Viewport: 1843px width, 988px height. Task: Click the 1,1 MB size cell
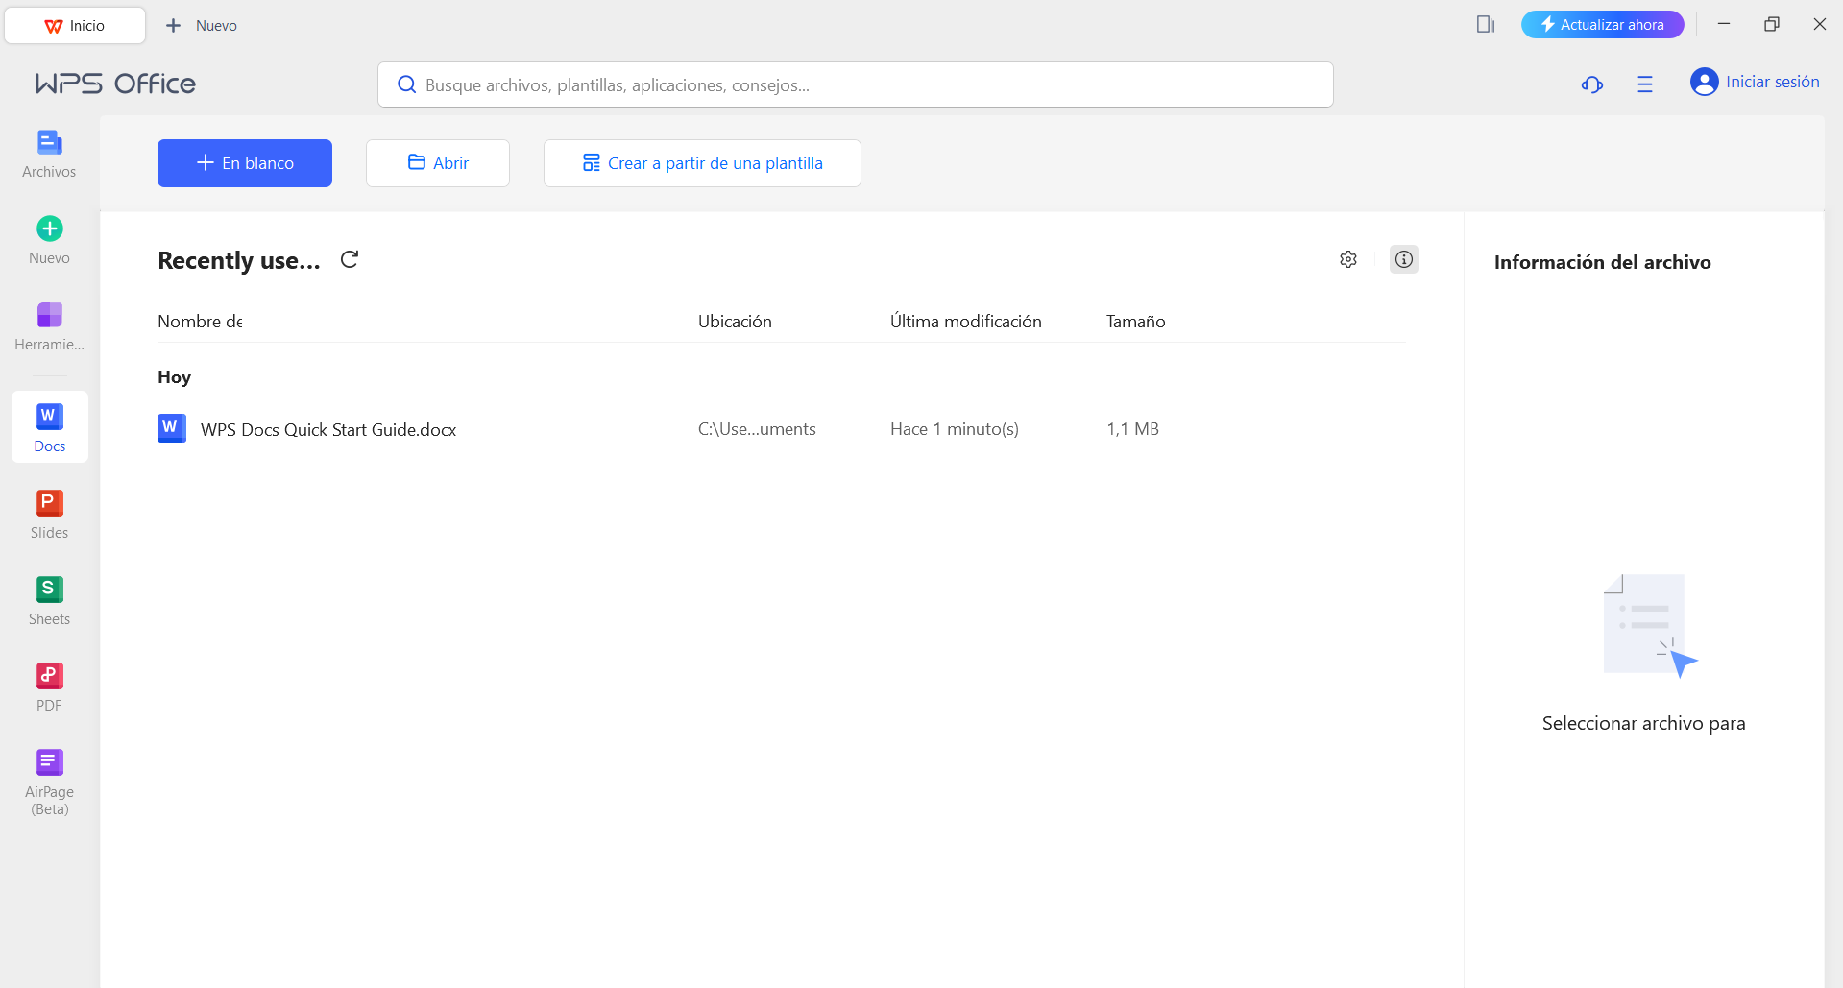click(x=1132, y=429)
